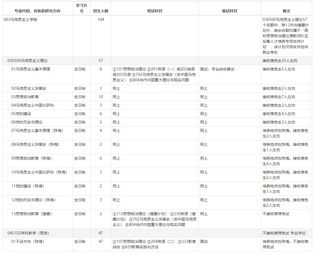313x254 pixels.
Task: Click the 复试科目 column header
Action: coord(230,11)
